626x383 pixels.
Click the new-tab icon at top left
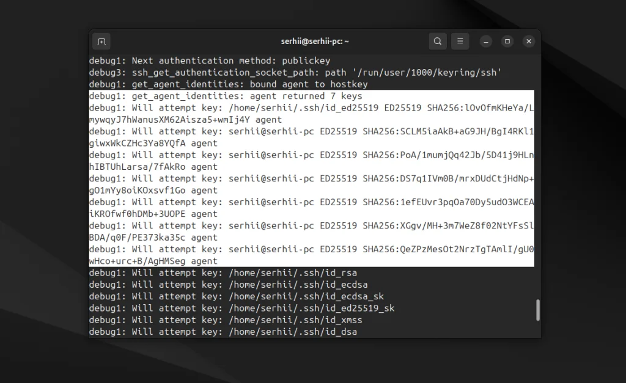pyautogui.click(x=101, y=42)
